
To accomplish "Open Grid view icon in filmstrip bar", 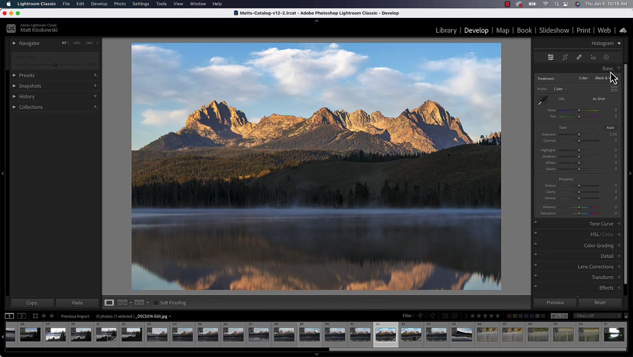I will (x=35, y=316).
